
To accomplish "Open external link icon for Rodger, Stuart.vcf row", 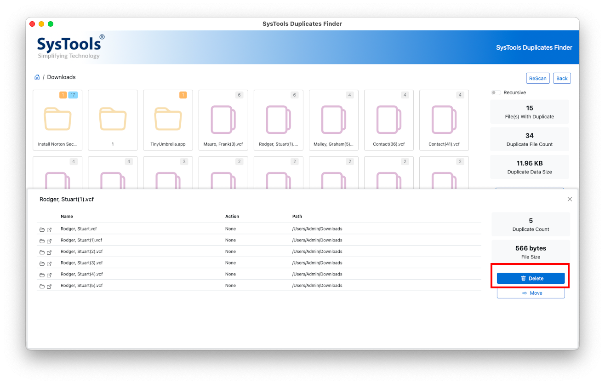I will coord(49,229).
